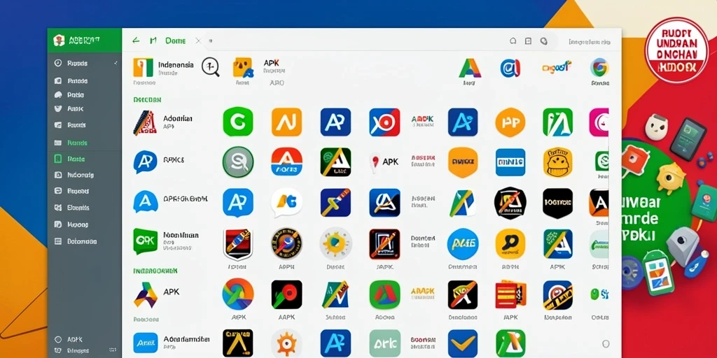Open the white speech bubble AG icon
The image size is (717, 358).
286,203
